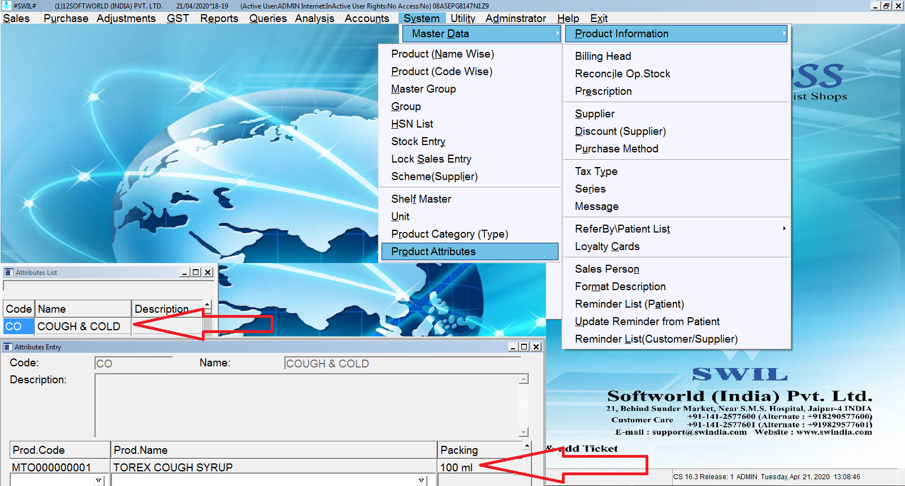
Task: Select Lock Sales Entry
Action: tap(431, 159)
